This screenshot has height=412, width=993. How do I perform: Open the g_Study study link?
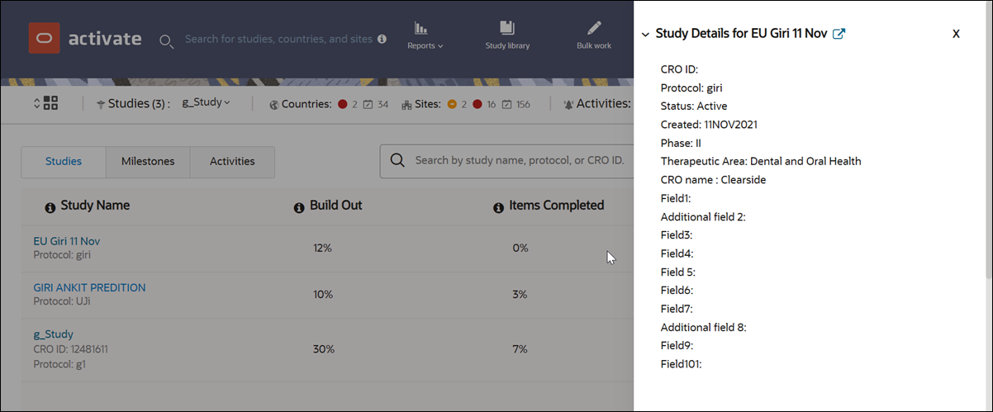[54, 334]
